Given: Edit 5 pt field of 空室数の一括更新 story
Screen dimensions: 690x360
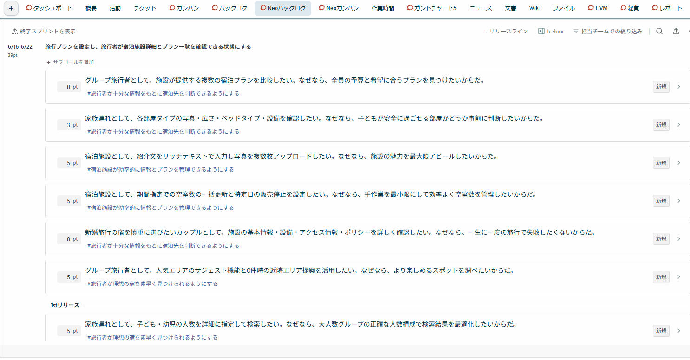Looking at the screenshot, I should click(69, 201).
